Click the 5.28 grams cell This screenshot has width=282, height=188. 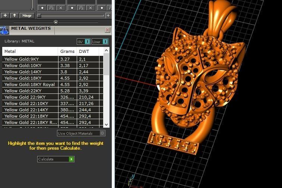coord(68,91)
